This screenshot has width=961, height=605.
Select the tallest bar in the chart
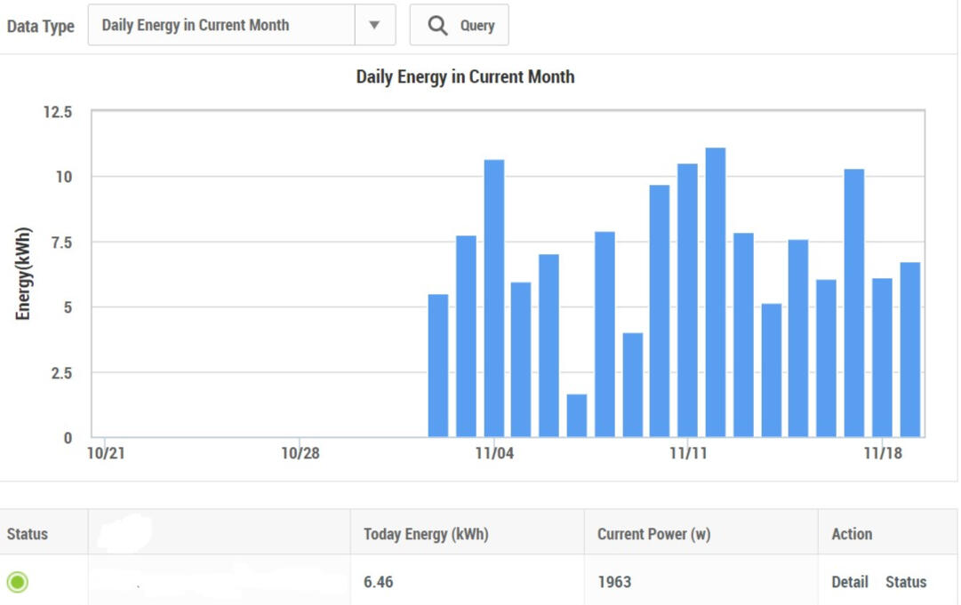coord(716,293)
